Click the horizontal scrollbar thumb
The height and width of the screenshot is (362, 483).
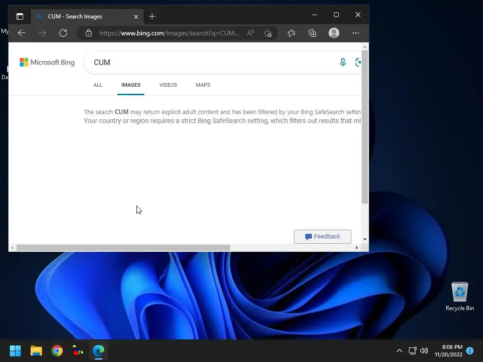click(x=123, y=247)
